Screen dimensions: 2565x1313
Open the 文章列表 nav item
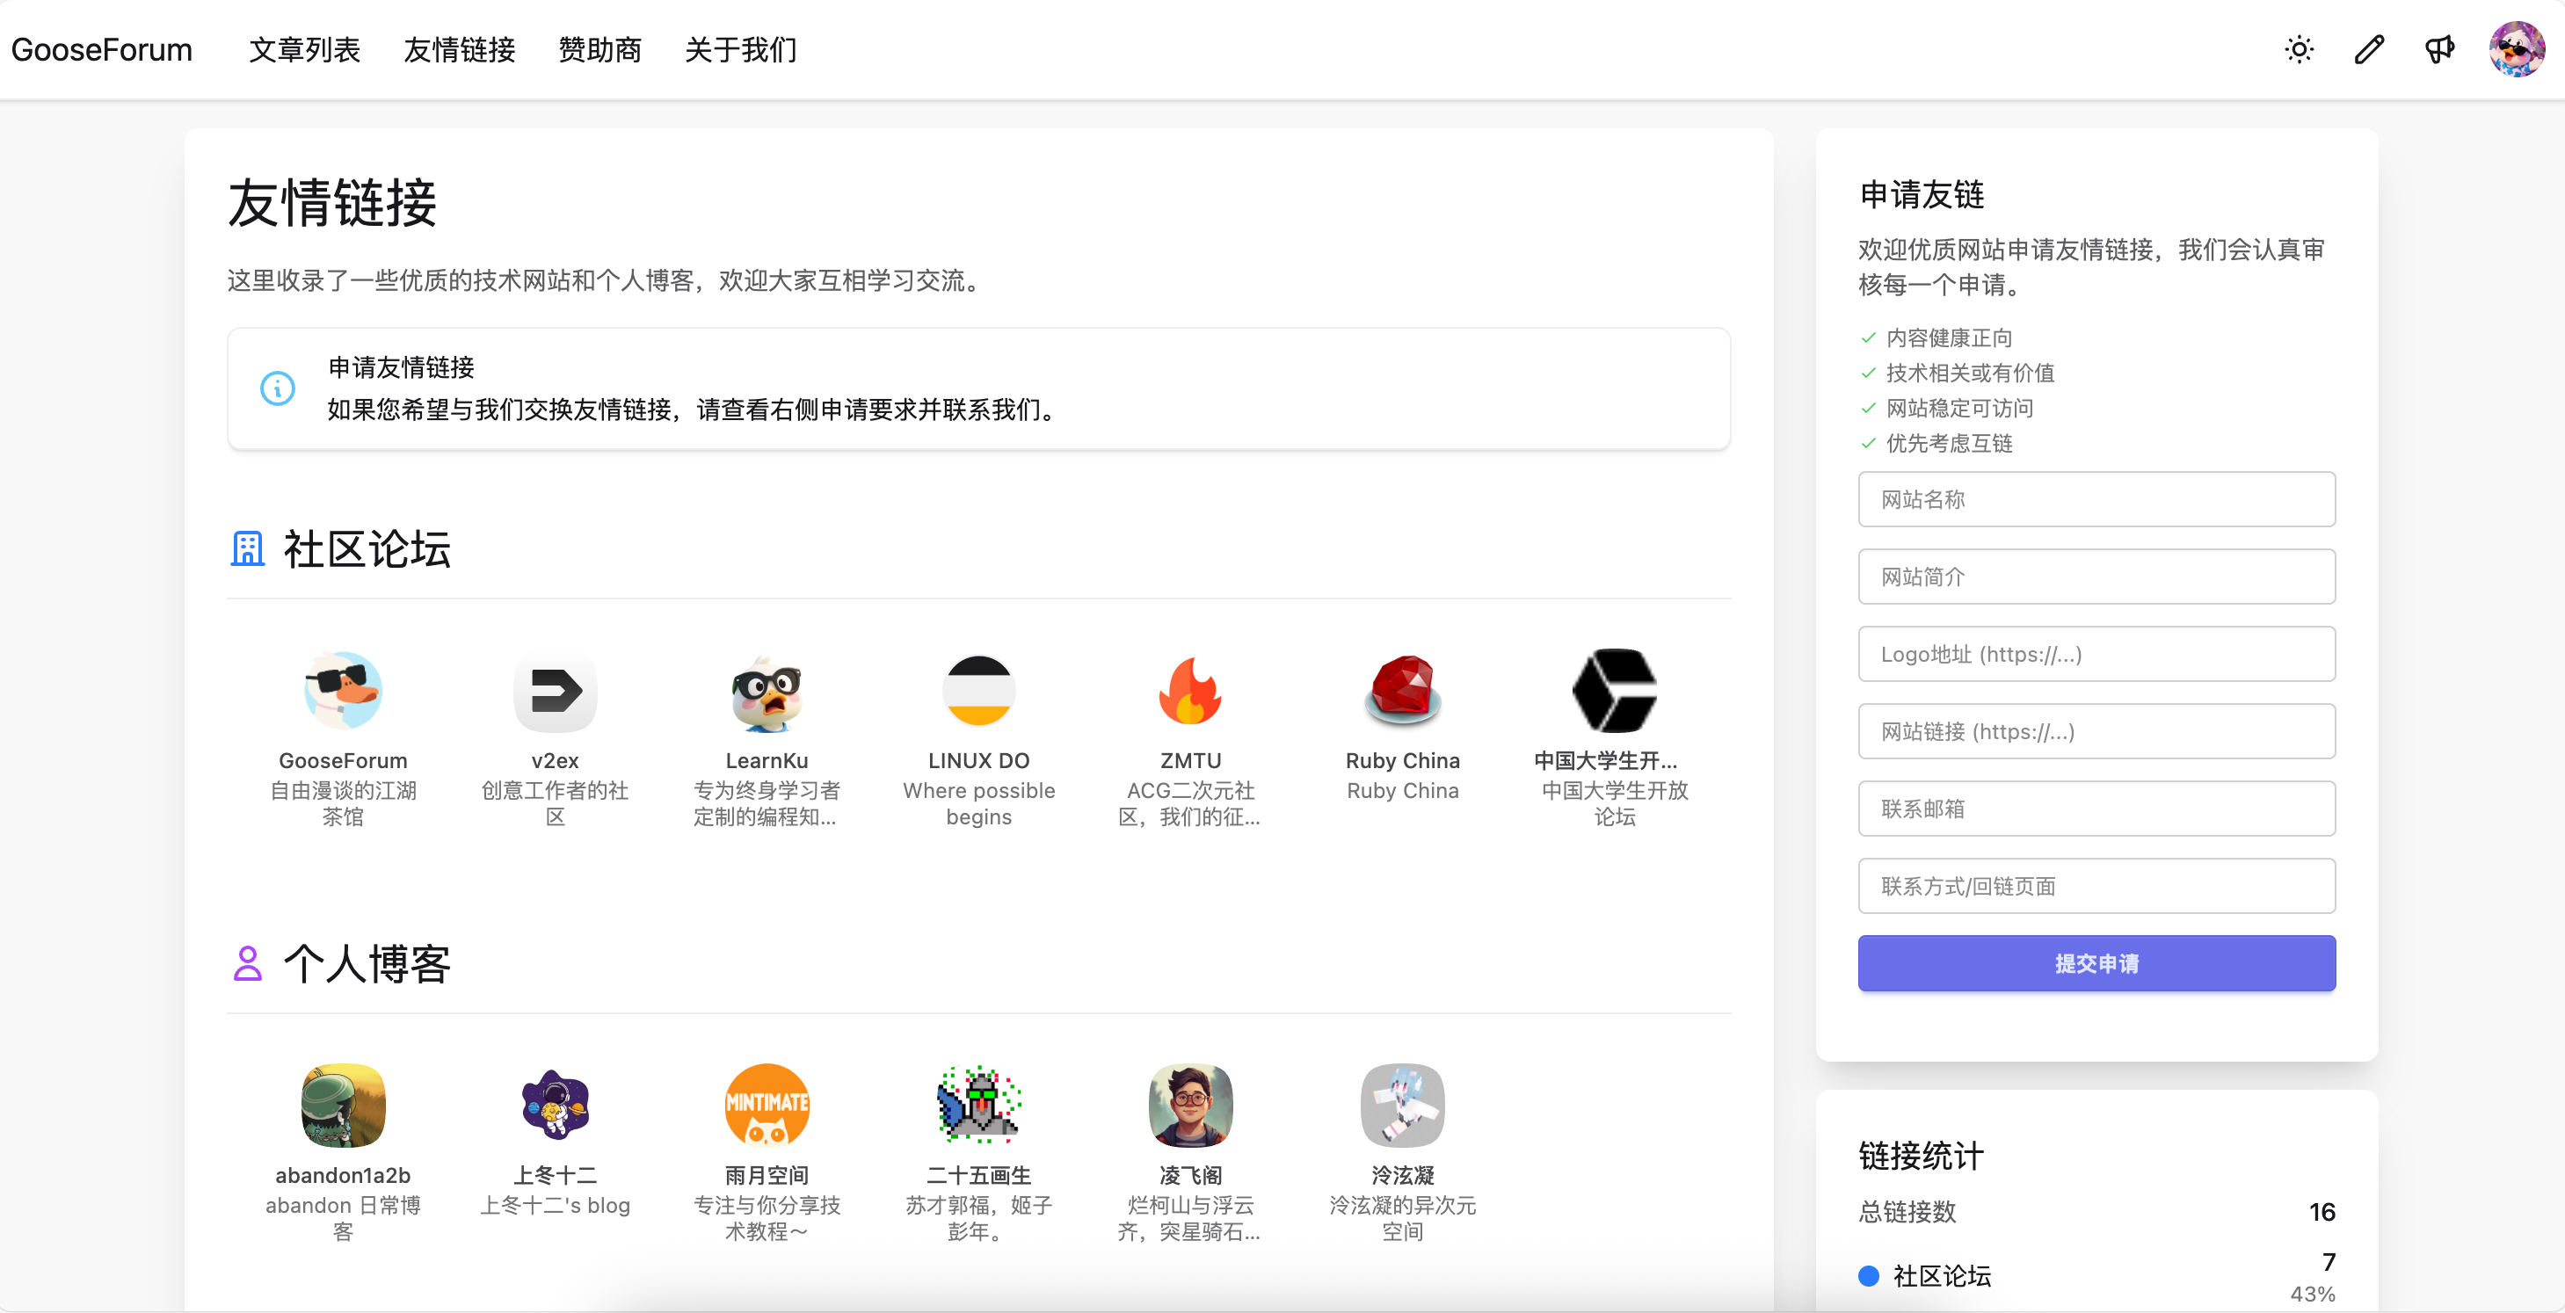click(x=305, y=50)
